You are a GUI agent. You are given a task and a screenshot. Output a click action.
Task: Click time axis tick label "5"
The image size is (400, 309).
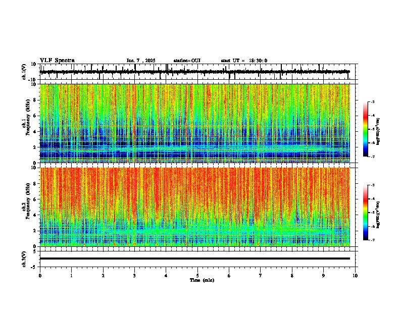[x=197, y=276]
